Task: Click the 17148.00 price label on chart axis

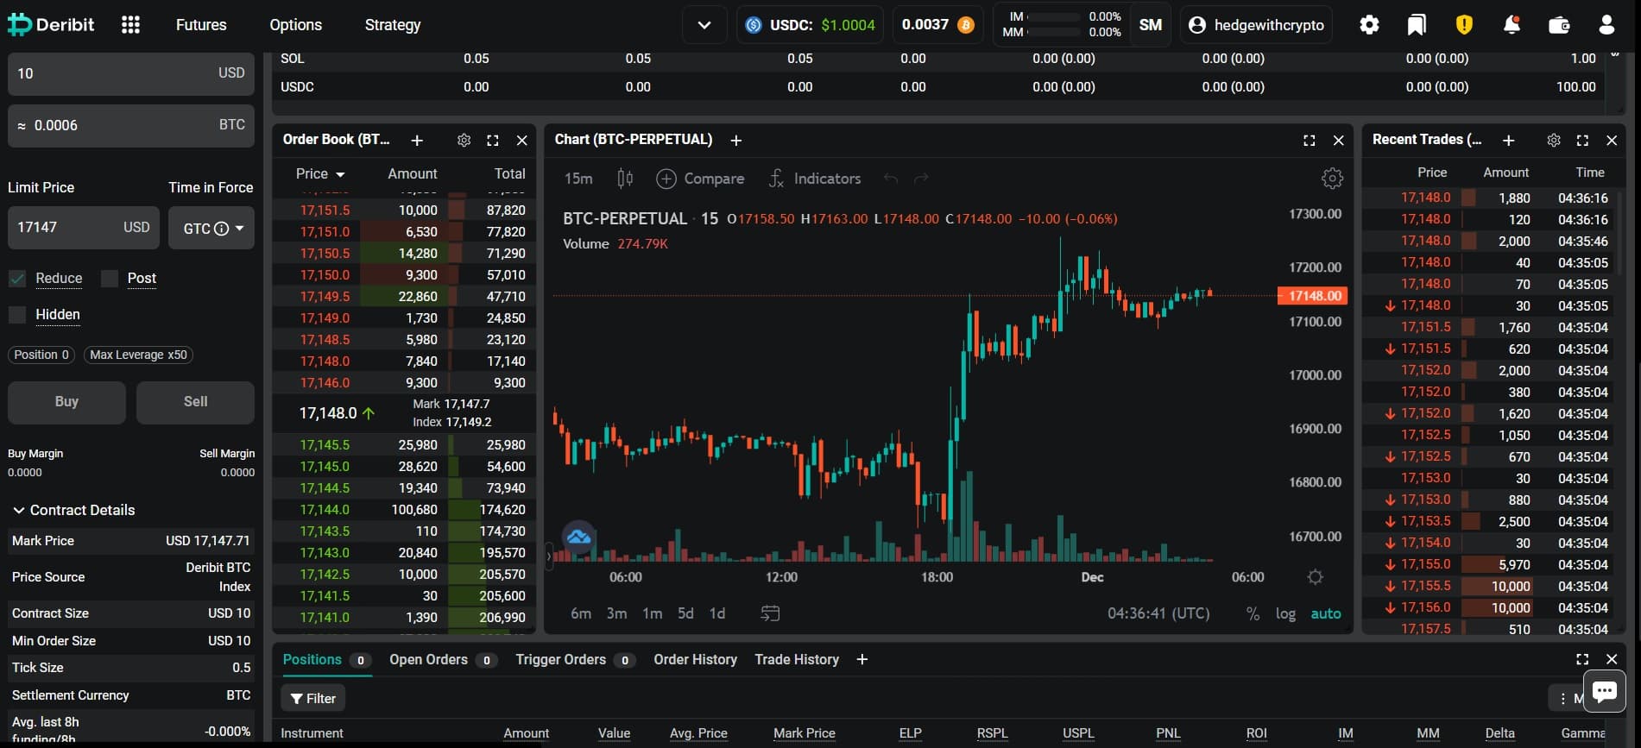Action: coord(1312,296)
